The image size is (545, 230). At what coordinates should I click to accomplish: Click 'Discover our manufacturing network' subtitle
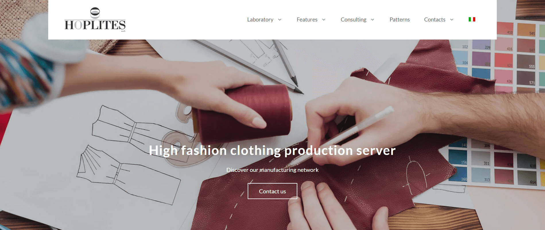click(x=272, y=170)
